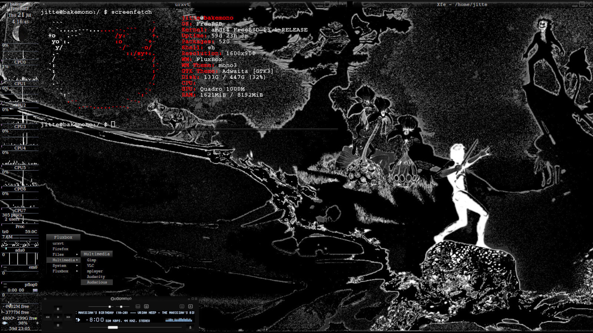Skip to previous track in Audacious

point(47,317)
